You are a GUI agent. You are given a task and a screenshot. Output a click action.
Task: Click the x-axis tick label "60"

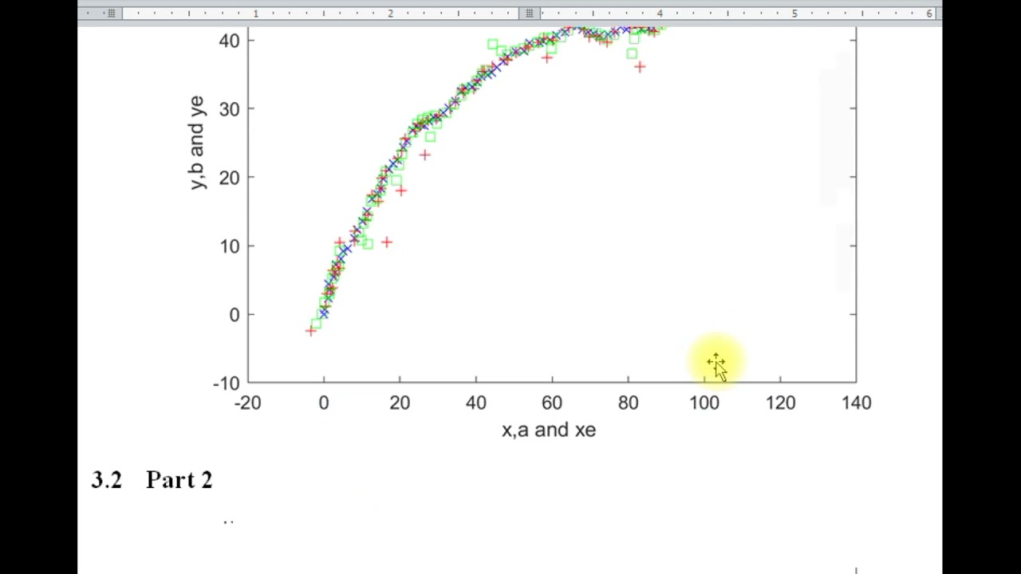pyautogui.click(x=552, y=403)
